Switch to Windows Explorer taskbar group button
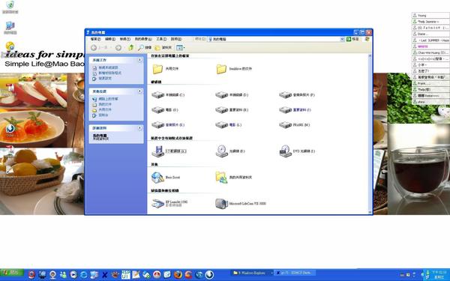The width and height of the screenshot is (450, 281). coord(252,273)
